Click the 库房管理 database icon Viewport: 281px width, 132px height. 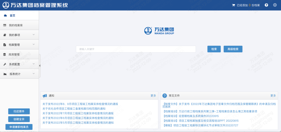tap(5, 55)
